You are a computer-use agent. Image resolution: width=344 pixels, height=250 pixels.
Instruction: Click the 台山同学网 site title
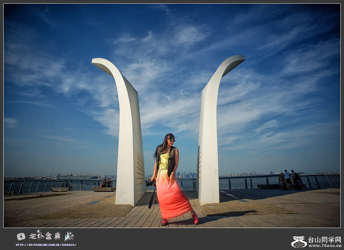click(324, 240)
